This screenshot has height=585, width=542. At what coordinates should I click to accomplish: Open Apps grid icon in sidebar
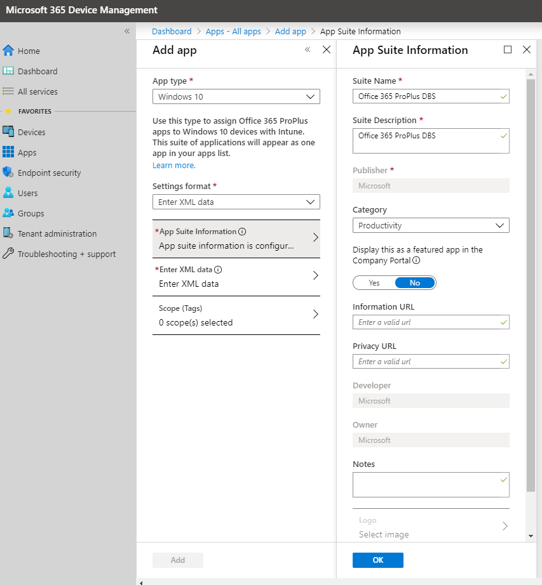click(8, 152)
